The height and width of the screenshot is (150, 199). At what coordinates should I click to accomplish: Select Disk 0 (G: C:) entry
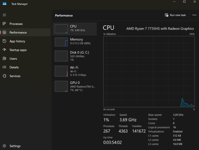point(75,56)
